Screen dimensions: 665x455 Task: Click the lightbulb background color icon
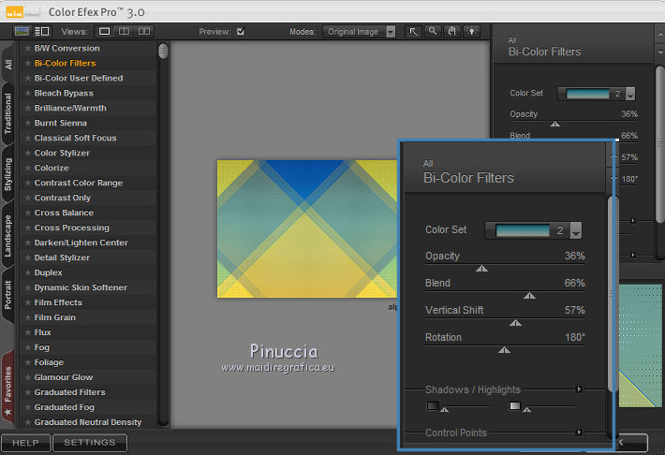[470, 31]
